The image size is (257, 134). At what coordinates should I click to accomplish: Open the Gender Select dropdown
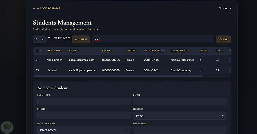coord(180,116)
